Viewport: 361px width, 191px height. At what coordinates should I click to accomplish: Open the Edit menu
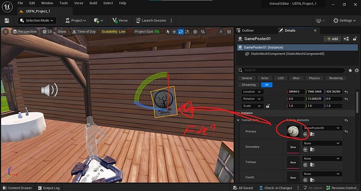(x=32, y=3)
